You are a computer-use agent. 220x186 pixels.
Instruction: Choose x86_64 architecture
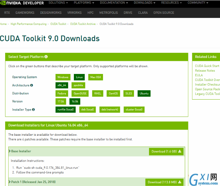pos(62,85)
